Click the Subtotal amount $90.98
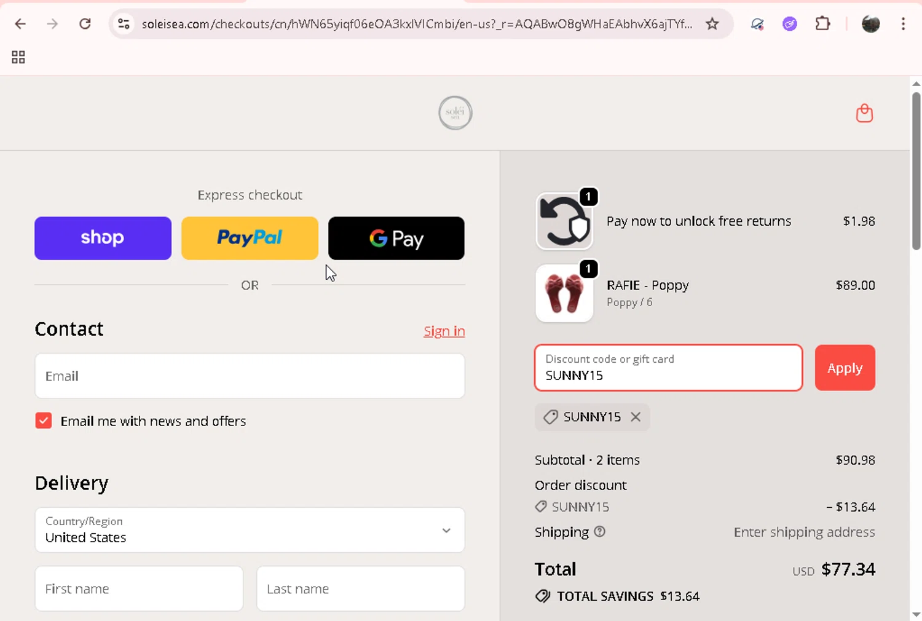This screenshot has width=922, height=621. pos(855,460)
